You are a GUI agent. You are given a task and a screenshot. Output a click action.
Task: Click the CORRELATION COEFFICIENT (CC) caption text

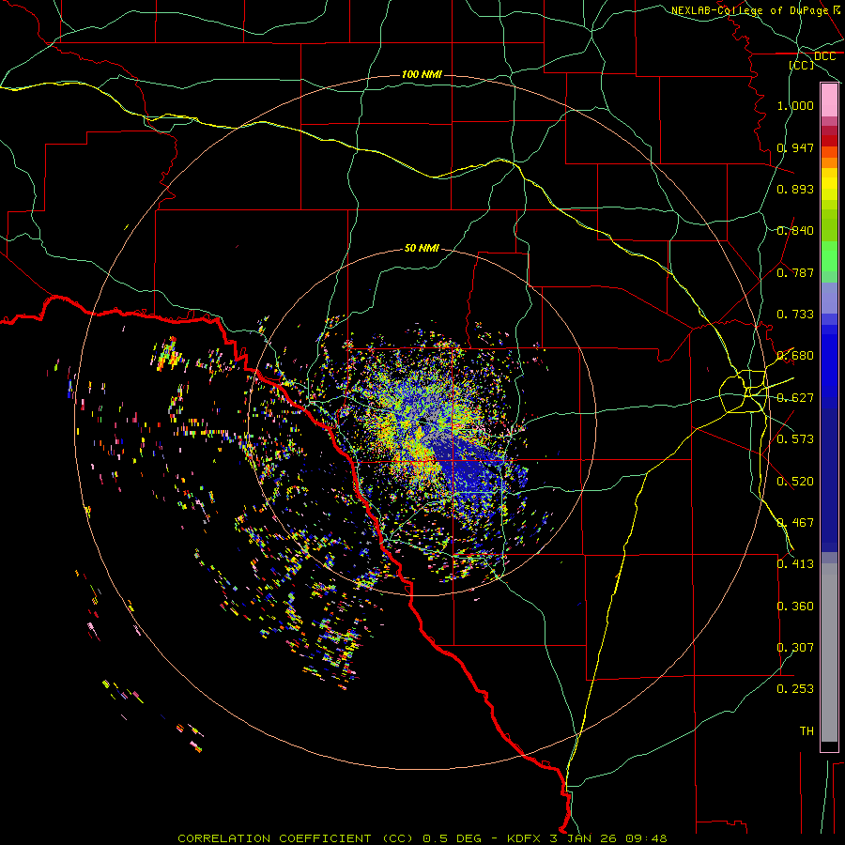click(296, 838)
